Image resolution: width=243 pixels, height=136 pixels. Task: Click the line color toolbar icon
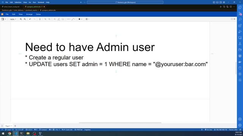pyautogui.click(x=59, y=19)
